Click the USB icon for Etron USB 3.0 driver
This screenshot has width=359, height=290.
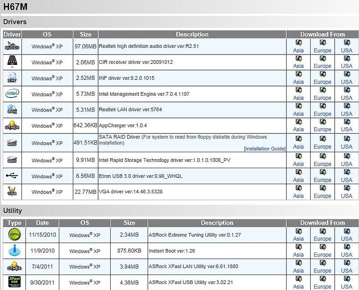point(12,176)
